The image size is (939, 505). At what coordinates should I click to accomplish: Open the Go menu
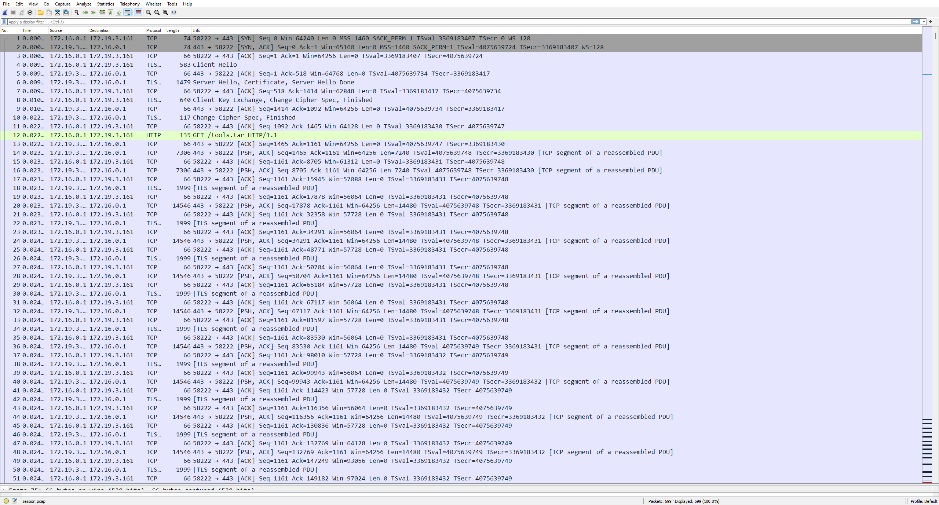coord(46,4)
